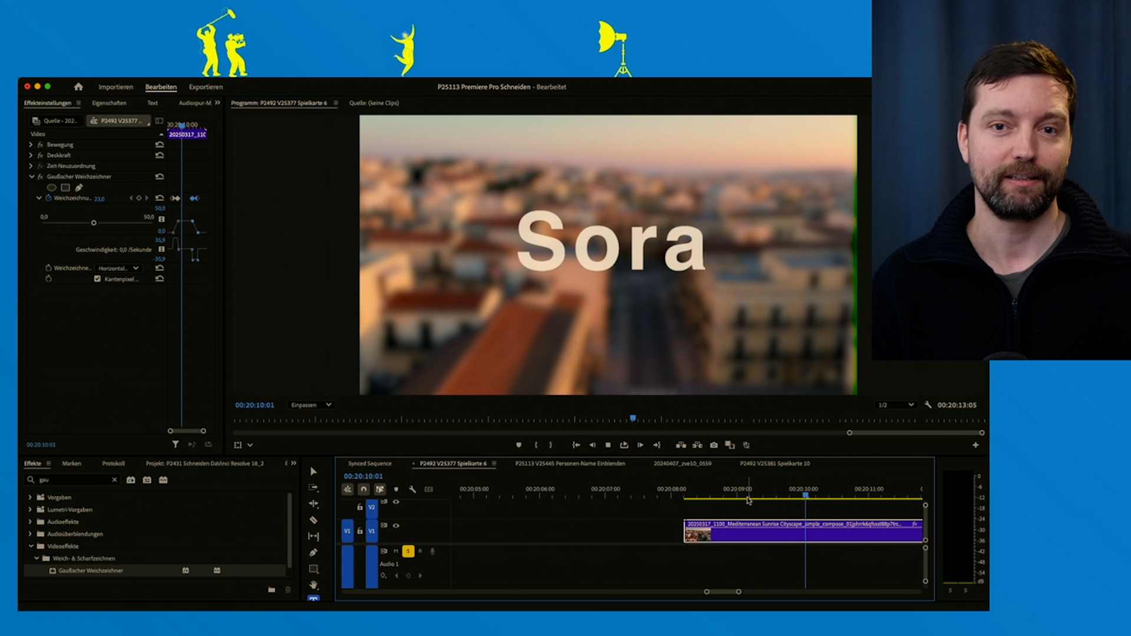This screenshot has height=636, width=1131.
Task: Click the Lift button
Action: (681, 445)
